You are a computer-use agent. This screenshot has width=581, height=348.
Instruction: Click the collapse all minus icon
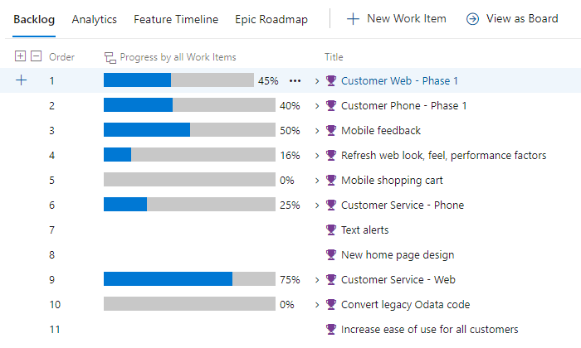point(35,56)
